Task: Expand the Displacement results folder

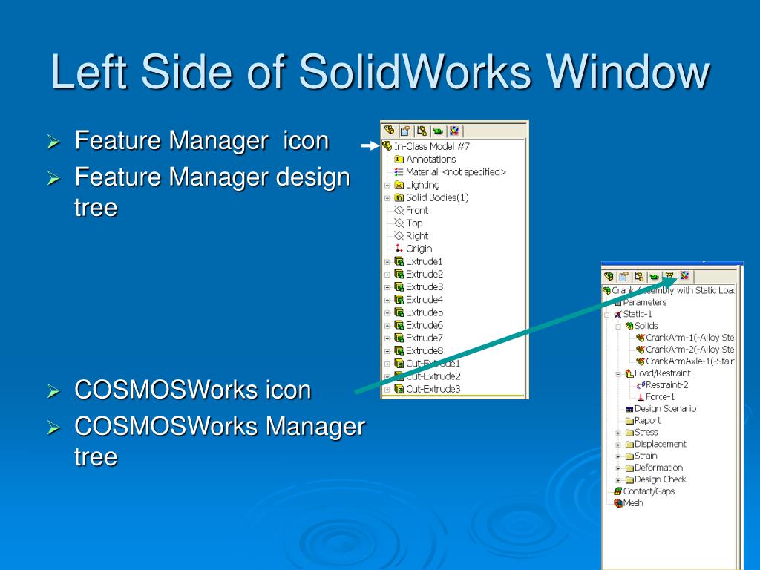Action: (x=618, y=445)
